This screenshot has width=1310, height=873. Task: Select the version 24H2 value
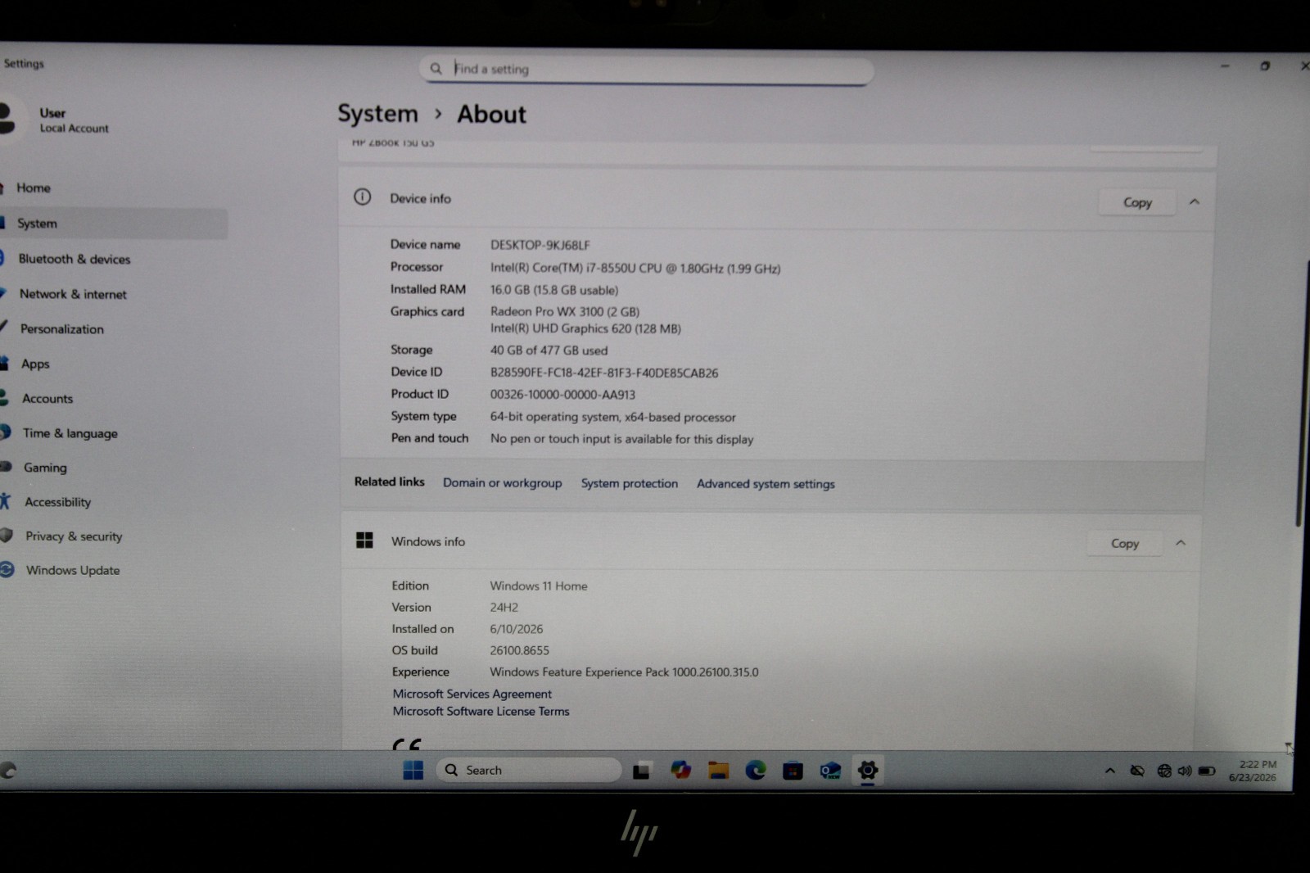504,608
